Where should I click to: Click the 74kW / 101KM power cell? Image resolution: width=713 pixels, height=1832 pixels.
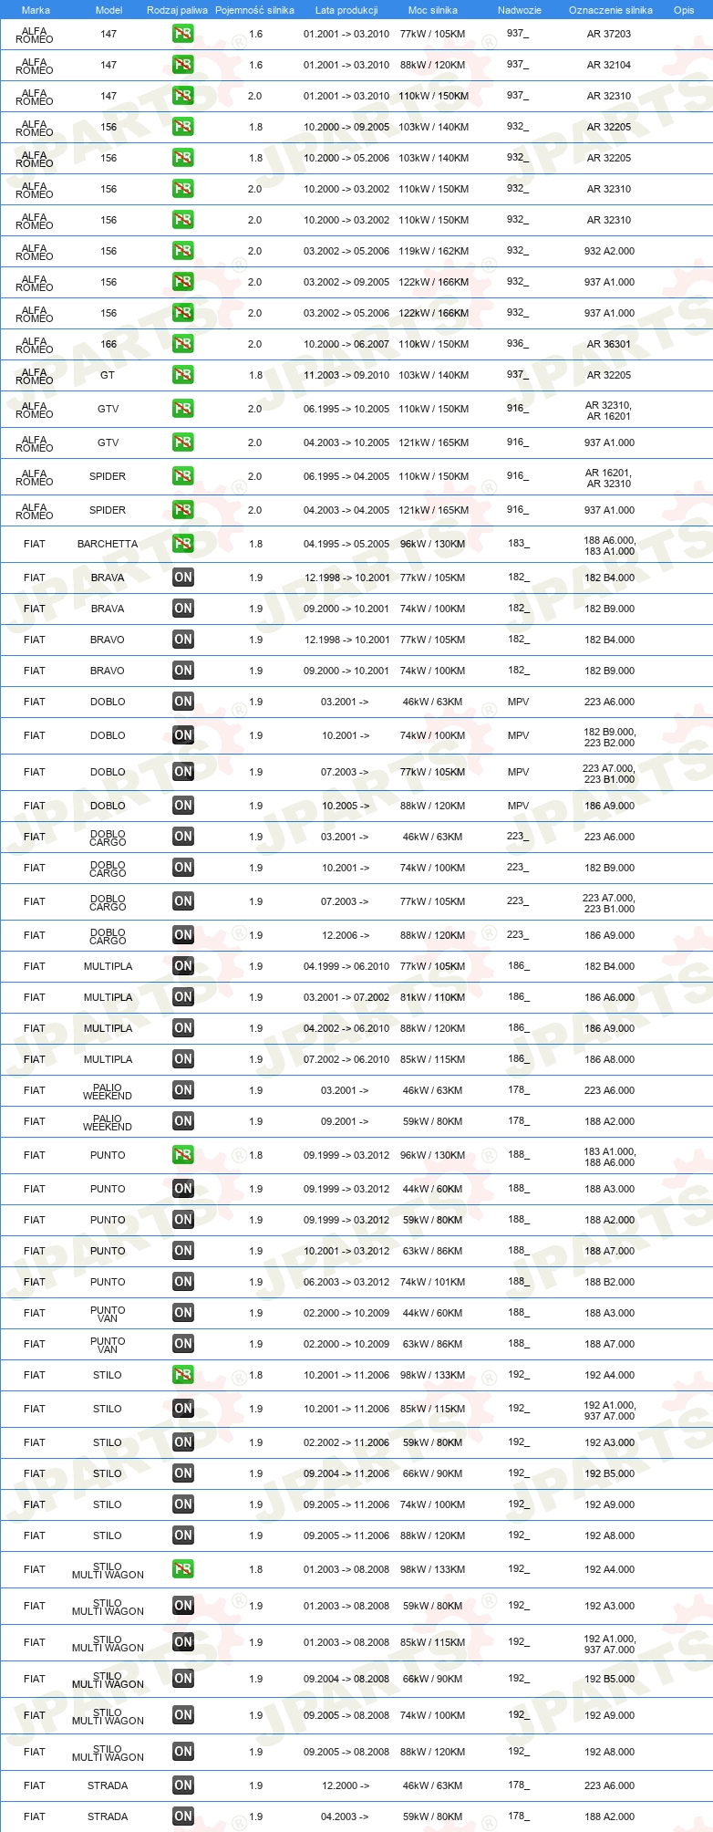tap(433, 1282)
